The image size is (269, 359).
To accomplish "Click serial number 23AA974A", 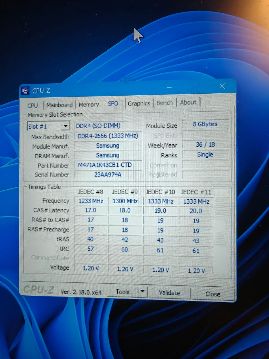I will point(108,174).
